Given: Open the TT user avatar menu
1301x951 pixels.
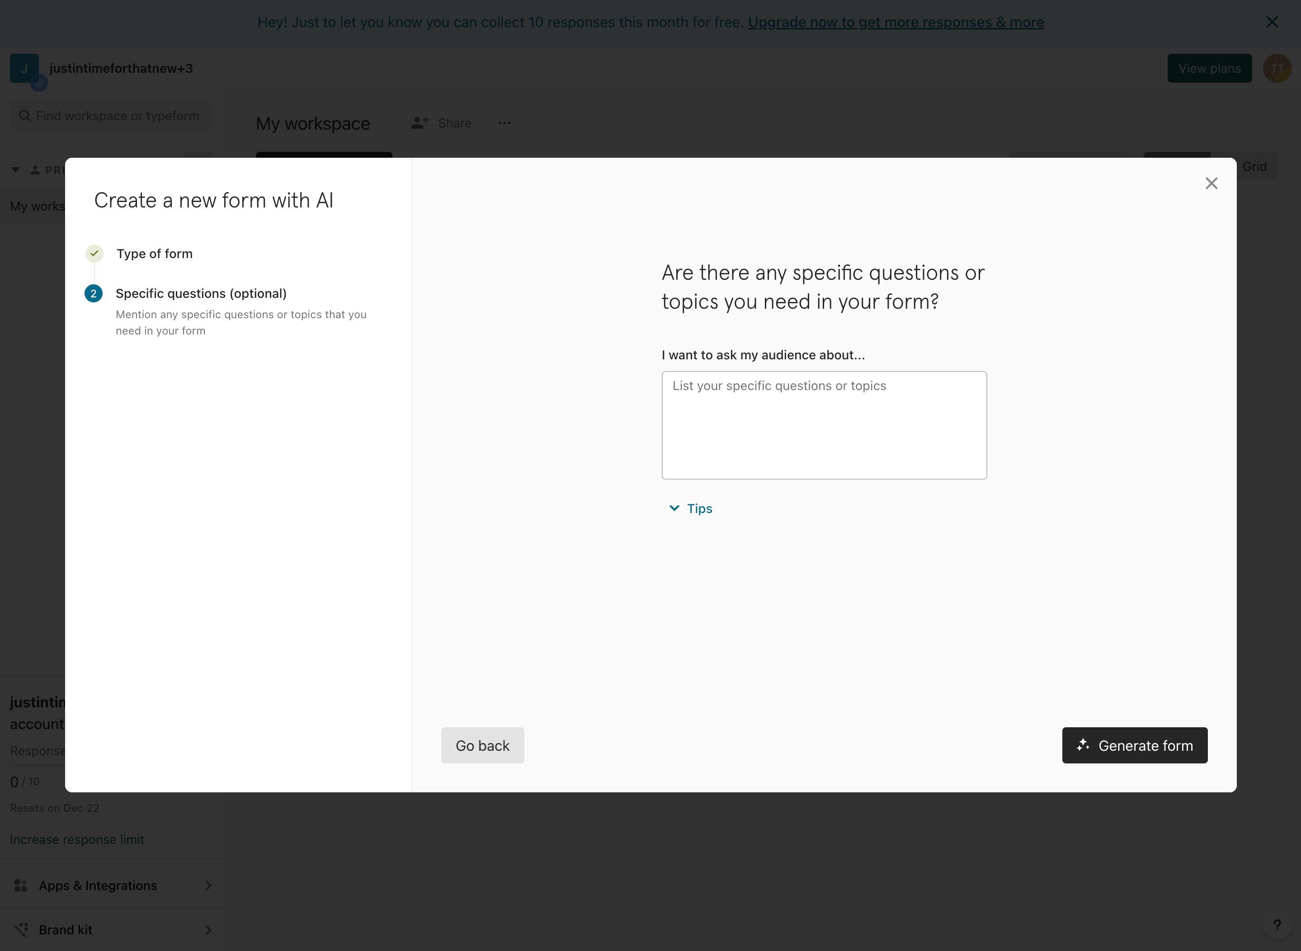Looking at the screenshot, I should [1277, 68].
